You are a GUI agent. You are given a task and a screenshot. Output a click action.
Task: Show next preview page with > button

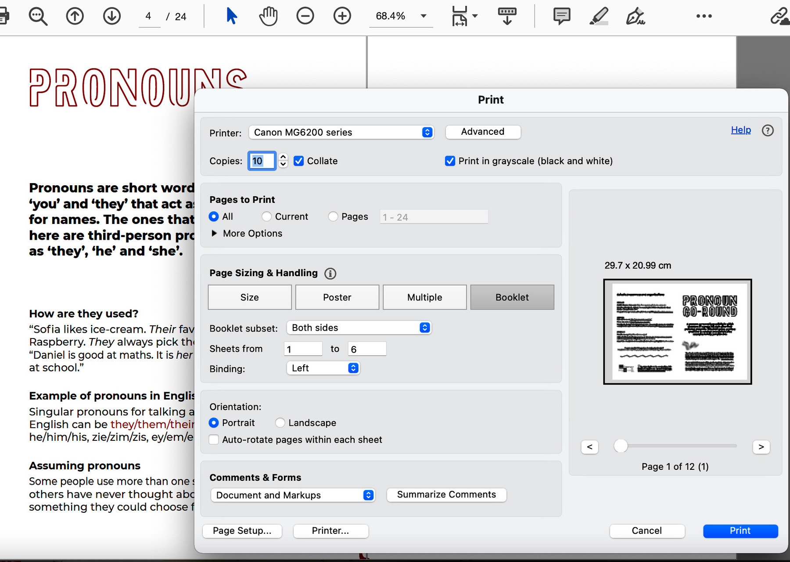[761, 447]
